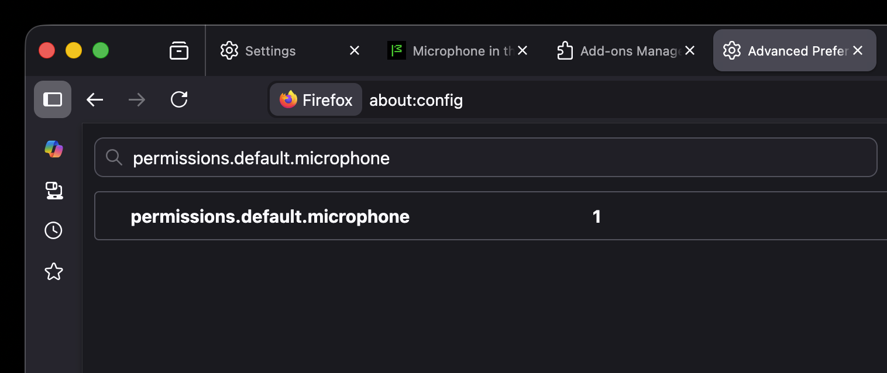Switch to the Microphone tab
This screenshot has height=373, width=887.
pos(451,51)
